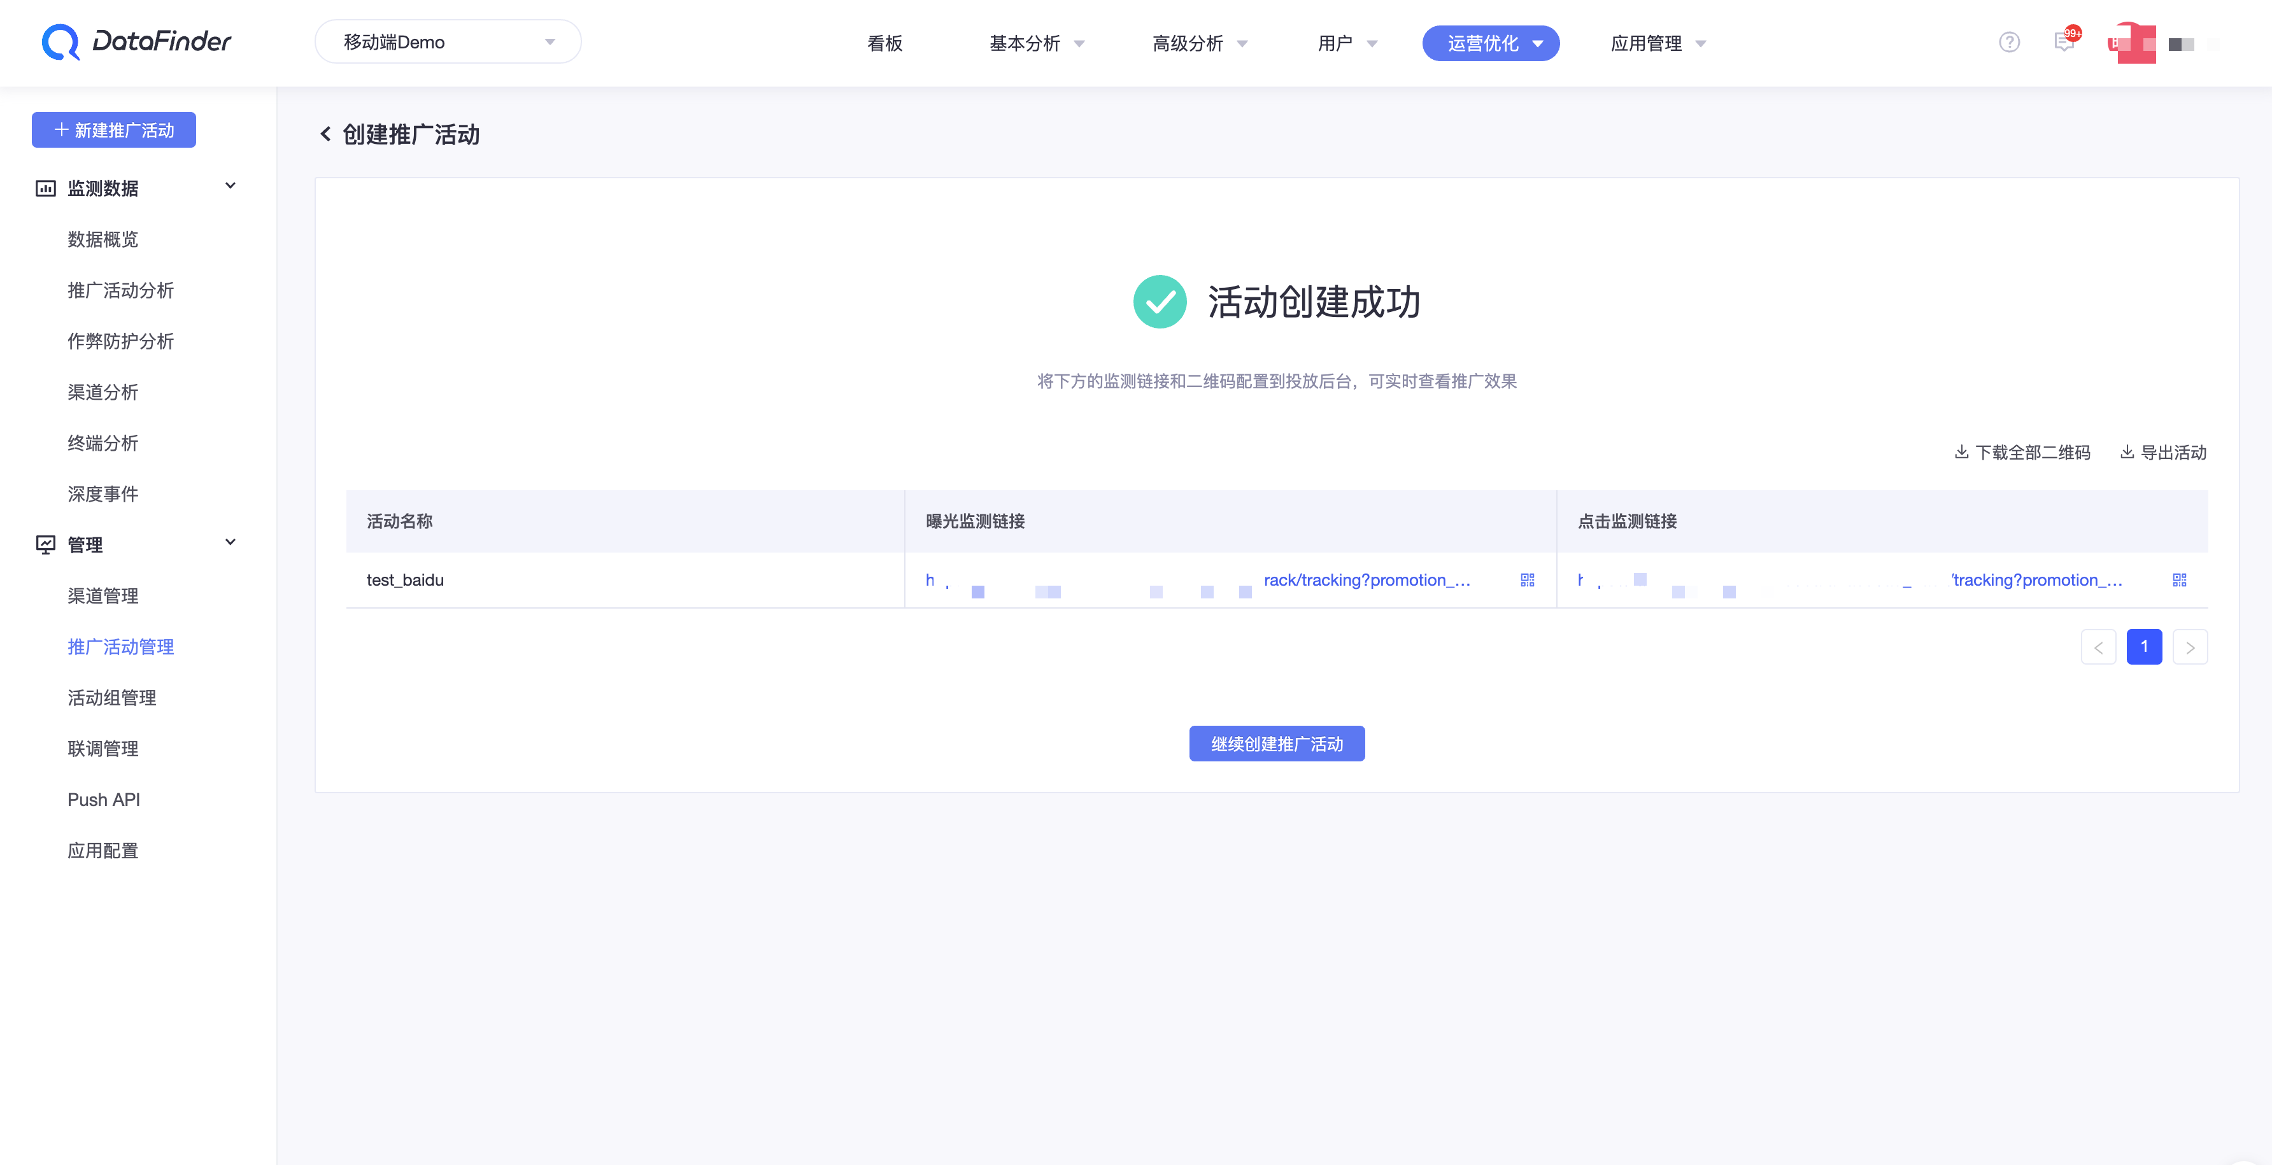
Task: Show QR code for 点击监测链接
Action: [2180, 579]
